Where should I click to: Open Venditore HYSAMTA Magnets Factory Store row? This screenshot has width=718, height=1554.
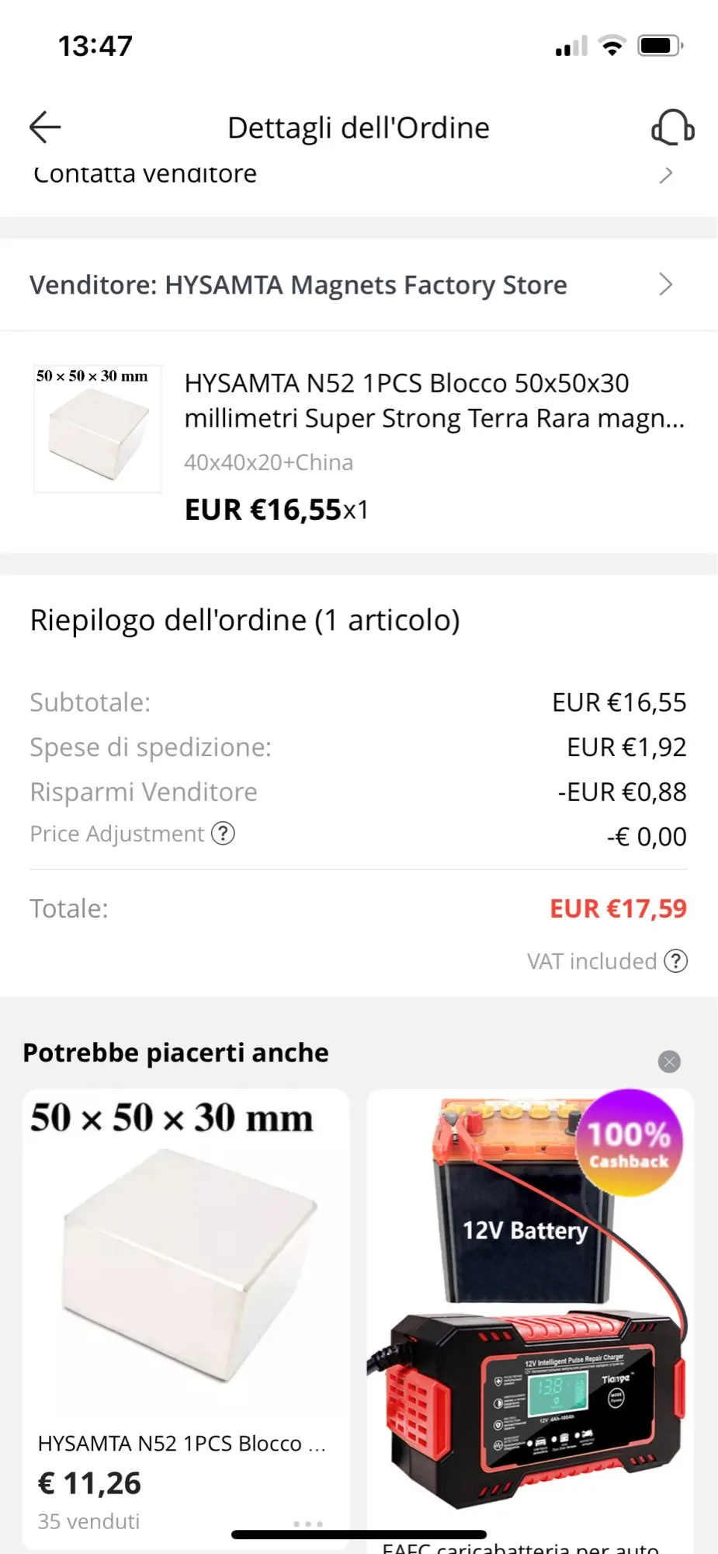pos(298,285)
